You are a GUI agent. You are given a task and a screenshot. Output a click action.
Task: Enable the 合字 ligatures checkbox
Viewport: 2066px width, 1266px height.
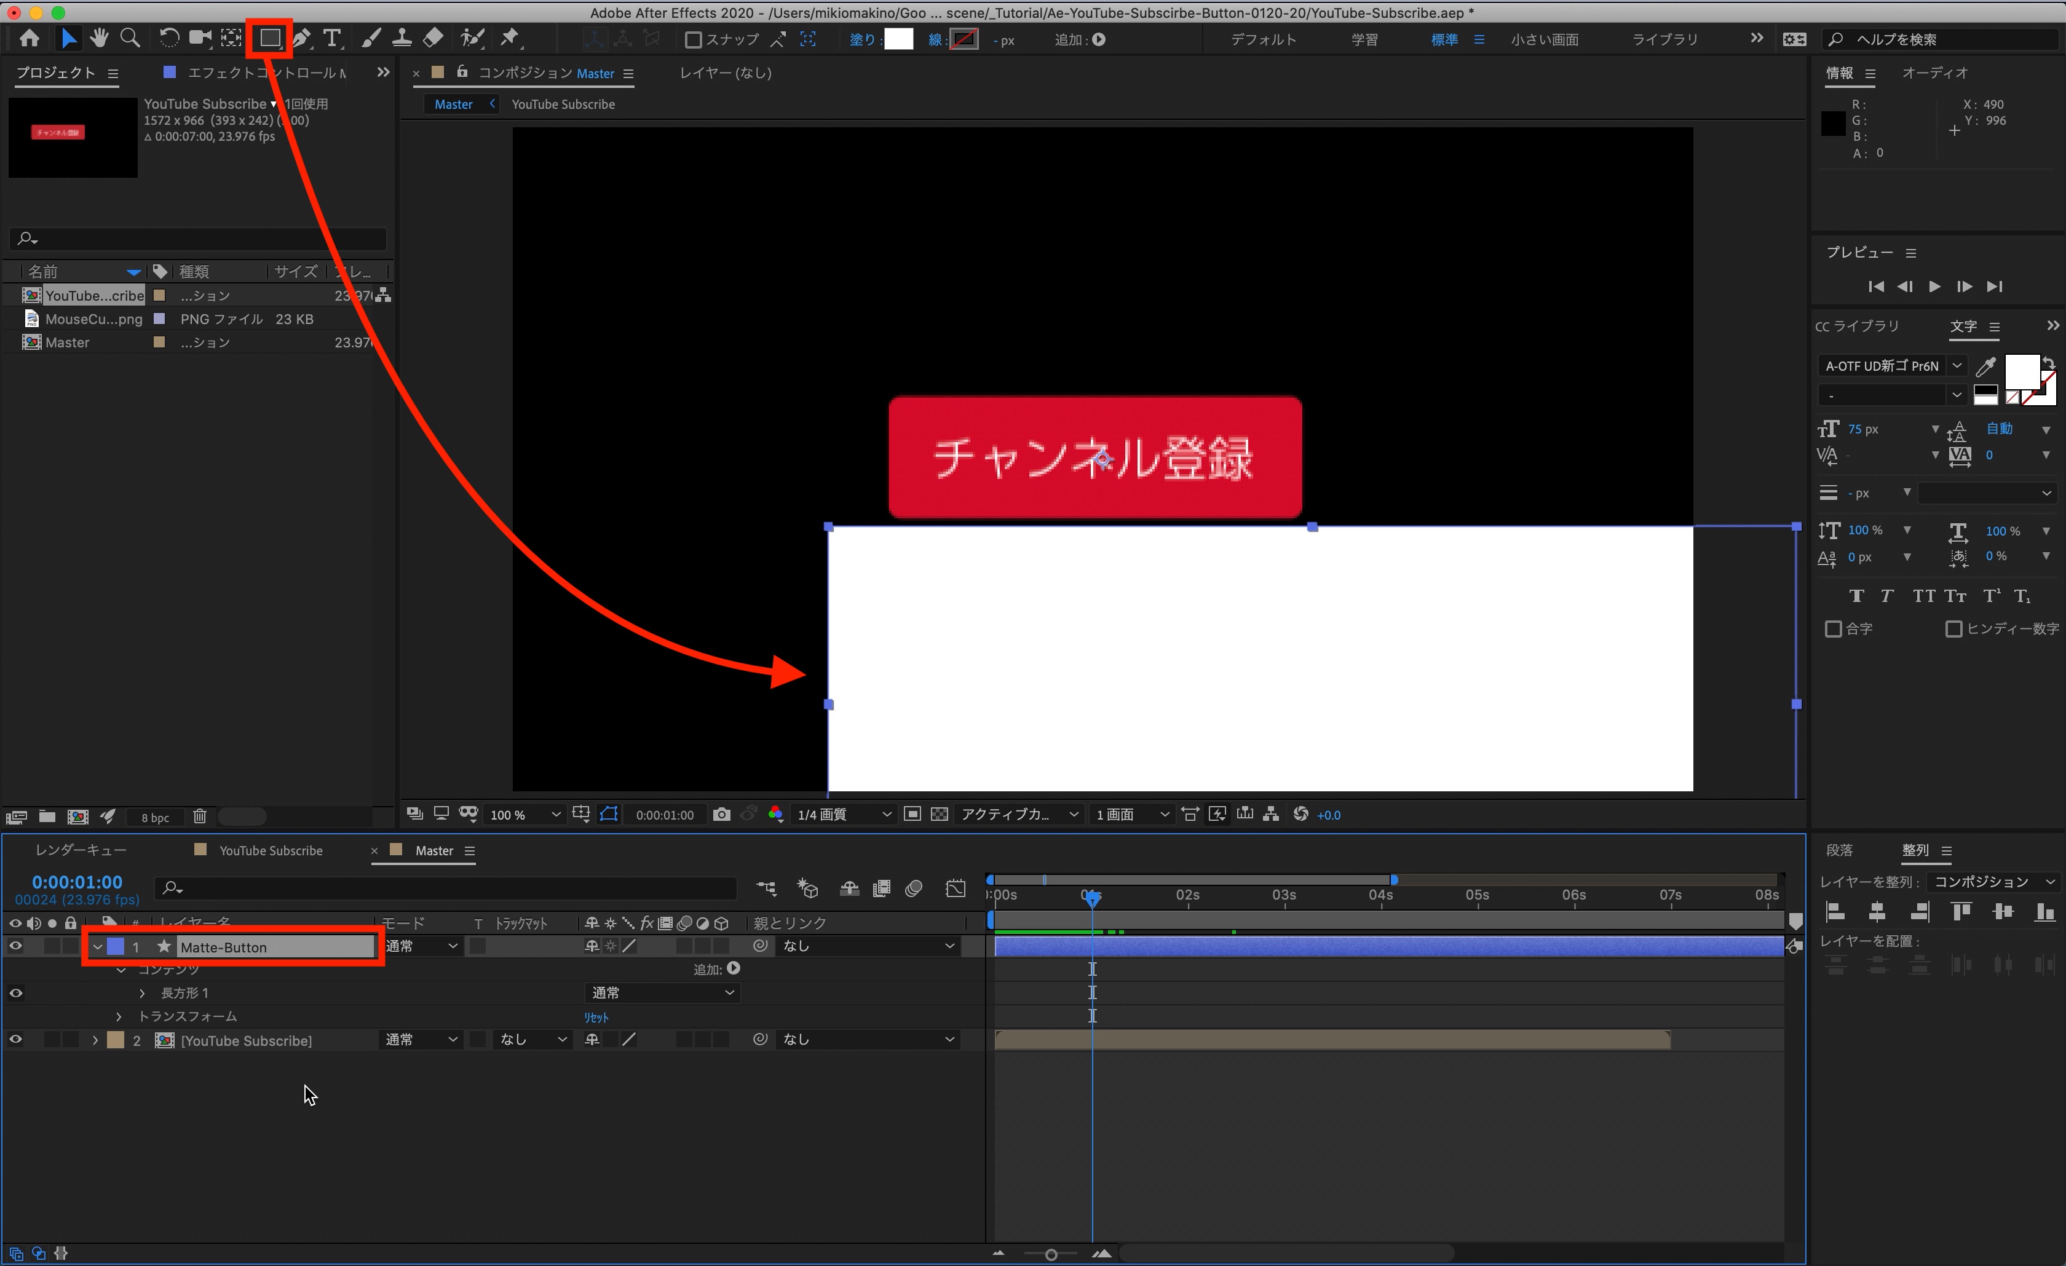[x=1833, y=629]
